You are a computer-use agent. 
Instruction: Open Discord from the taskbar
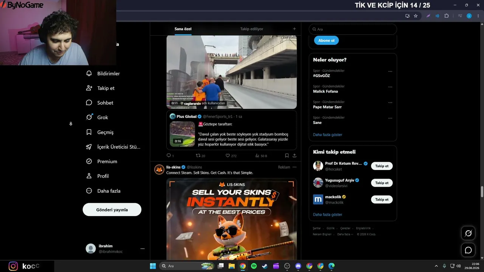(298, 266)
